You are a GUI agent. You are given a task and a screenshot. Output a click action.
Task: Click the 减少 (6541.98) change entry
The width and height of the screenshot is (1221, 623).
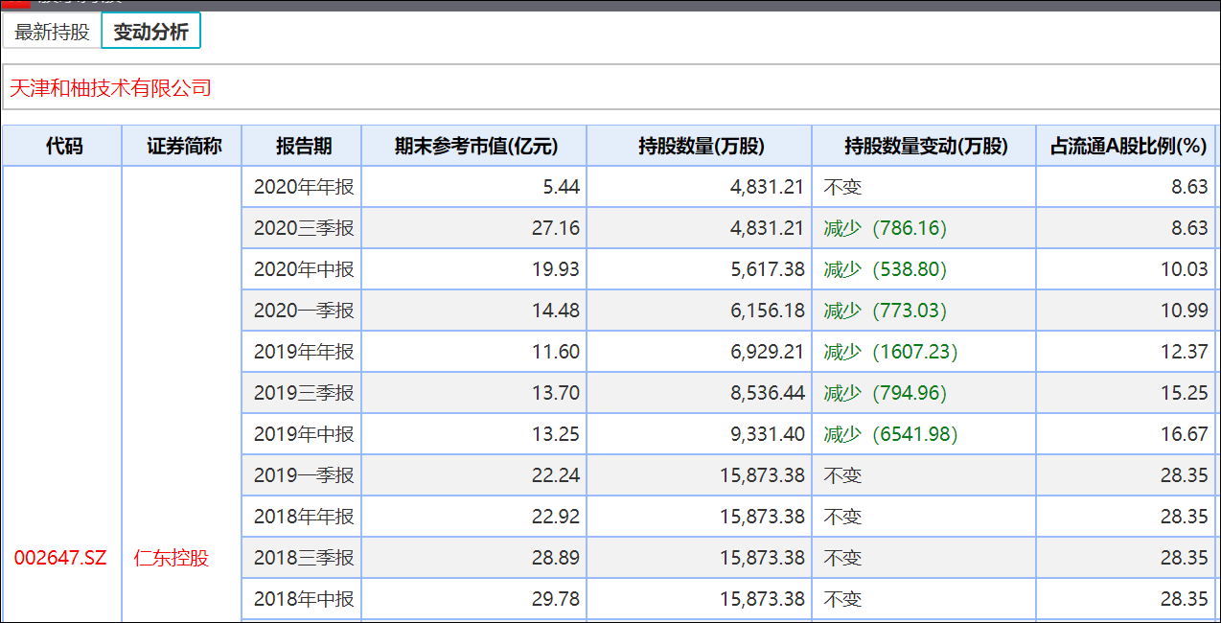click(x=890, y=434)
